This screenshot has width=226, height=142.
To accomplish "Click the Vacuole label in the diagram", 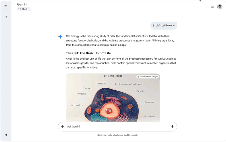I will pos(140,91).
